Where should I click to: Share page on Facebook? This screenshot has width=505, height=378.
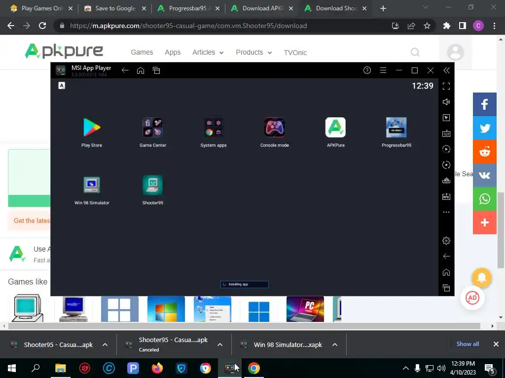click(x=484, y=104)
